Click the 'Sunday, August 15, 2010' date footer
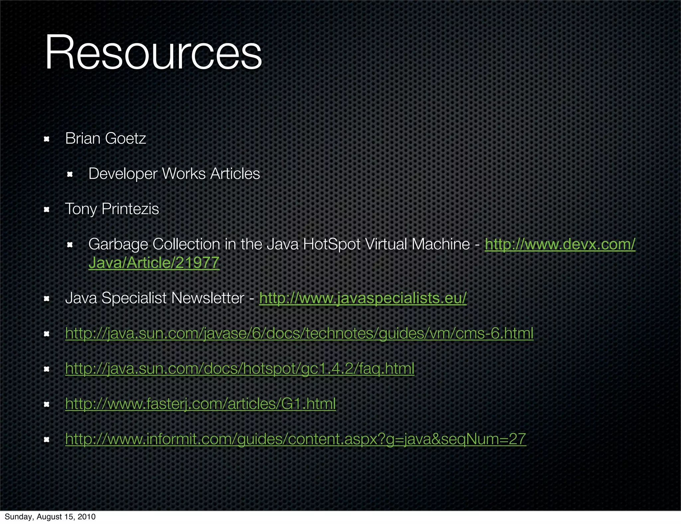Image resolution: width=681 pixels, height=524 pixels. pos(50,517)
